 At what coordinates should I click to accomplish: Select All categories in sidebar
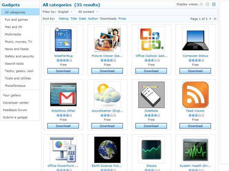[x=20, y=12]
